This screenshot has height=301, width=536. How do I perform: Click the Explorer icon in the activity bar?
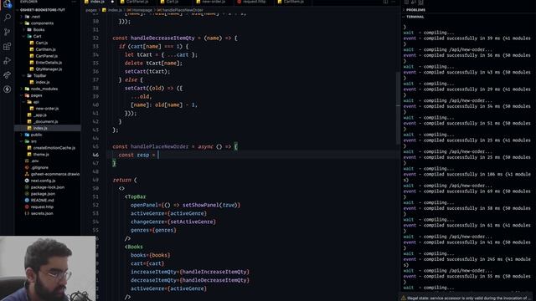pos(8,3)
